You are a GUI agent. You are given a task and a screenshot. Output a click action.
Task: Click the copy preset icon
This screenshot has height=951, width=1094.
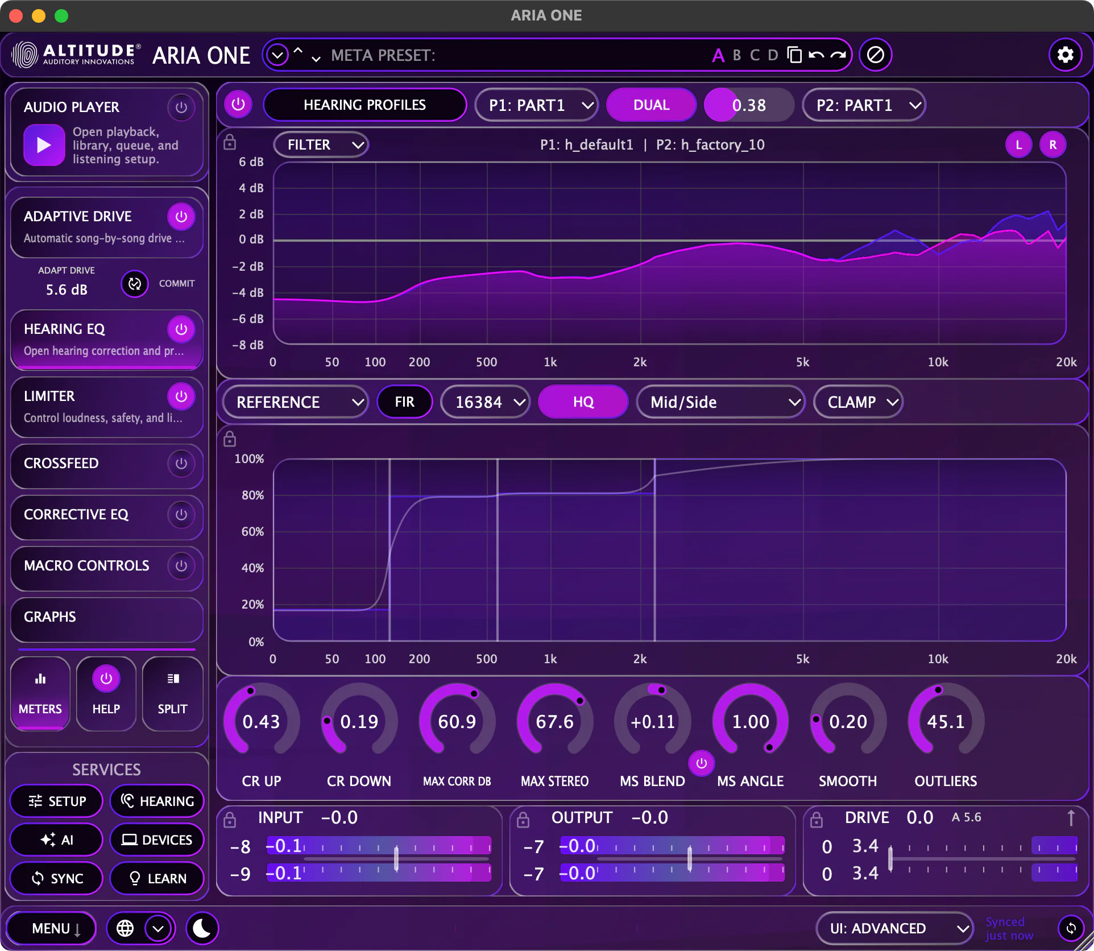click(x=794, y=55)
